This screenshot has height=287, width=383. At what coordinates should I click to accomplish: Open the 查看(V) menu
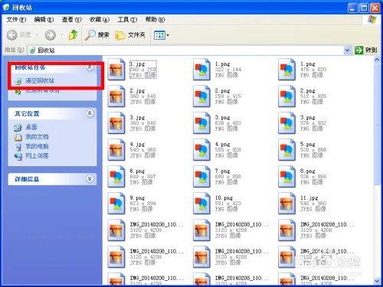click(71, 20)
